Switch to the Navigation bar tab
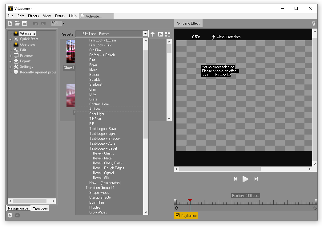This screenshot has width=322, height=227. (x=18, y=208)
